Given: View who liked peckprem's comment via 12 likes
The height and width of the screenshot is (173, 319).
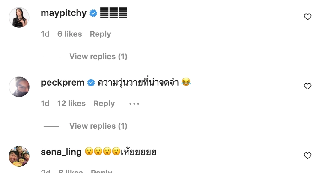Looking at the screenshot, I should (72, 103).
